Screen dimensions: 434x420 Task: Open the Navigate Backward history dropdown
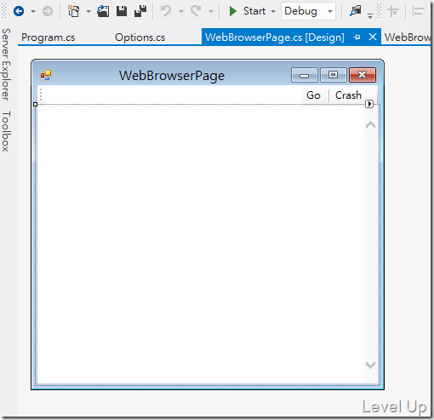(33, 12)
